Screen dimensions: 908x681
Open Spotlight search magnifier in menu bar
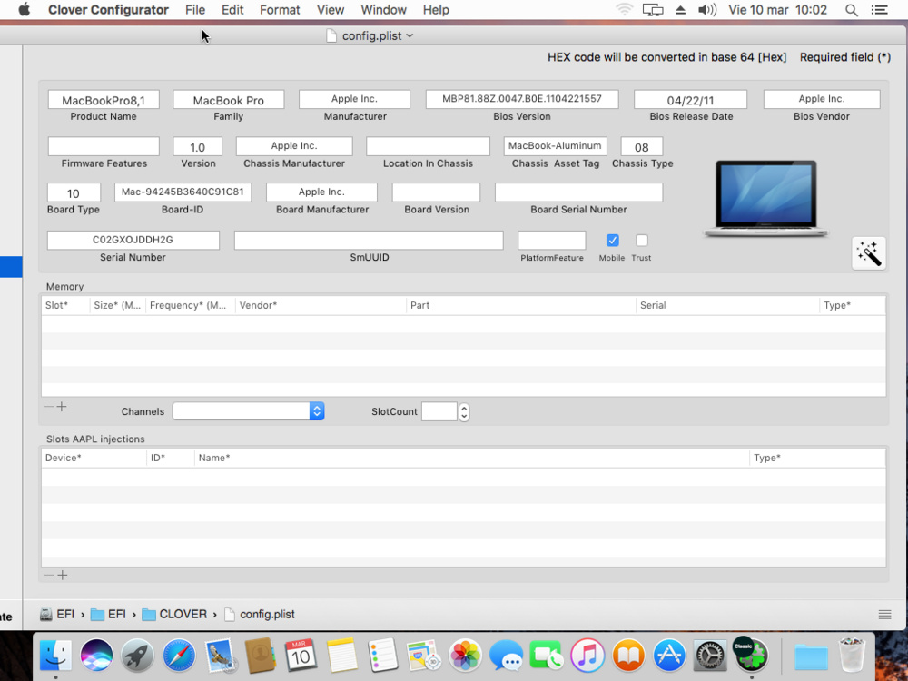pos(852,10)
